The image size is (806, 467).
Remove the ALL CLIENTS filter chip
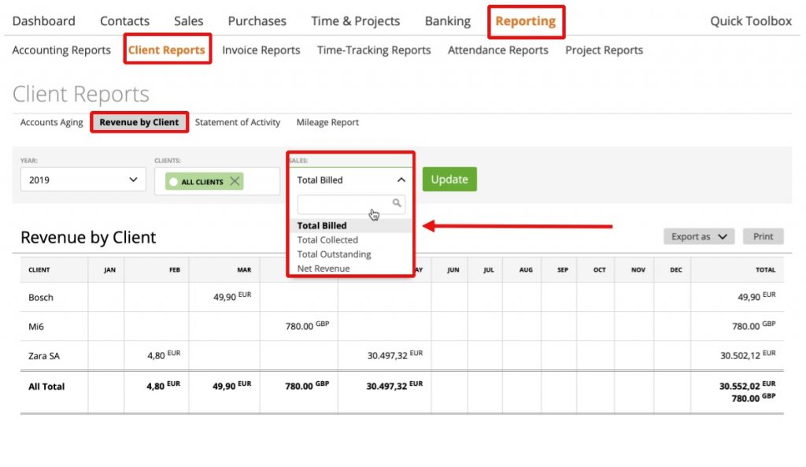click(x=234, y=180)
